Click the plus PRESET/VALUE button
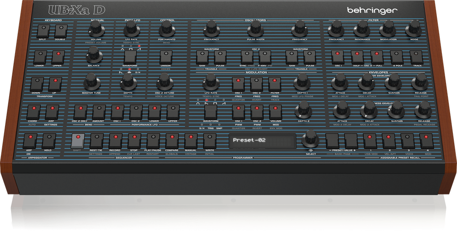Screen dimensions: 457x231 point(351,141)
